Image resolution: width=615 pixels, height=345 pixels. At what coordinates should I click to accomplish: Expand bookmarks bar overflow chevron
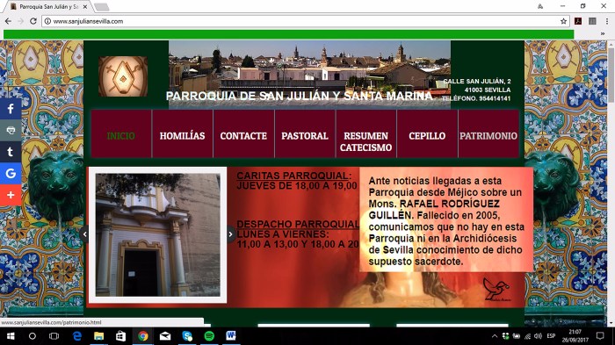tap(603, 33)
